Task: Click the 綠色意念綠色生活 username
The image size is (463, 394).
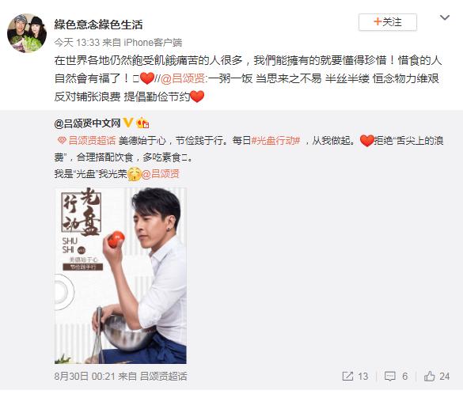Action: point(98,25)
